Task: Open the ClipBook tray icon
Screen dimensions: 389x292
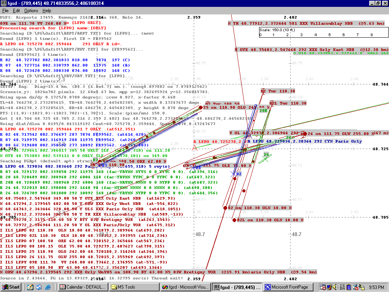Action: [348, 287]
